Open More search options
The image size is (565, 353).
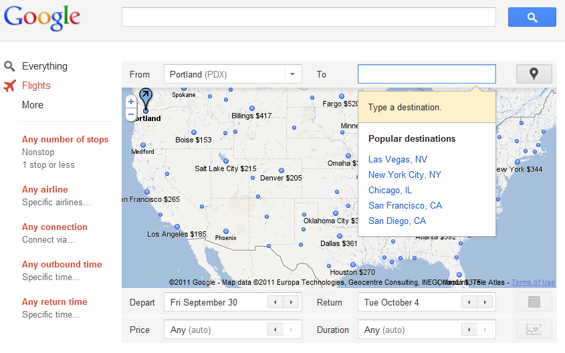(33, 105)
